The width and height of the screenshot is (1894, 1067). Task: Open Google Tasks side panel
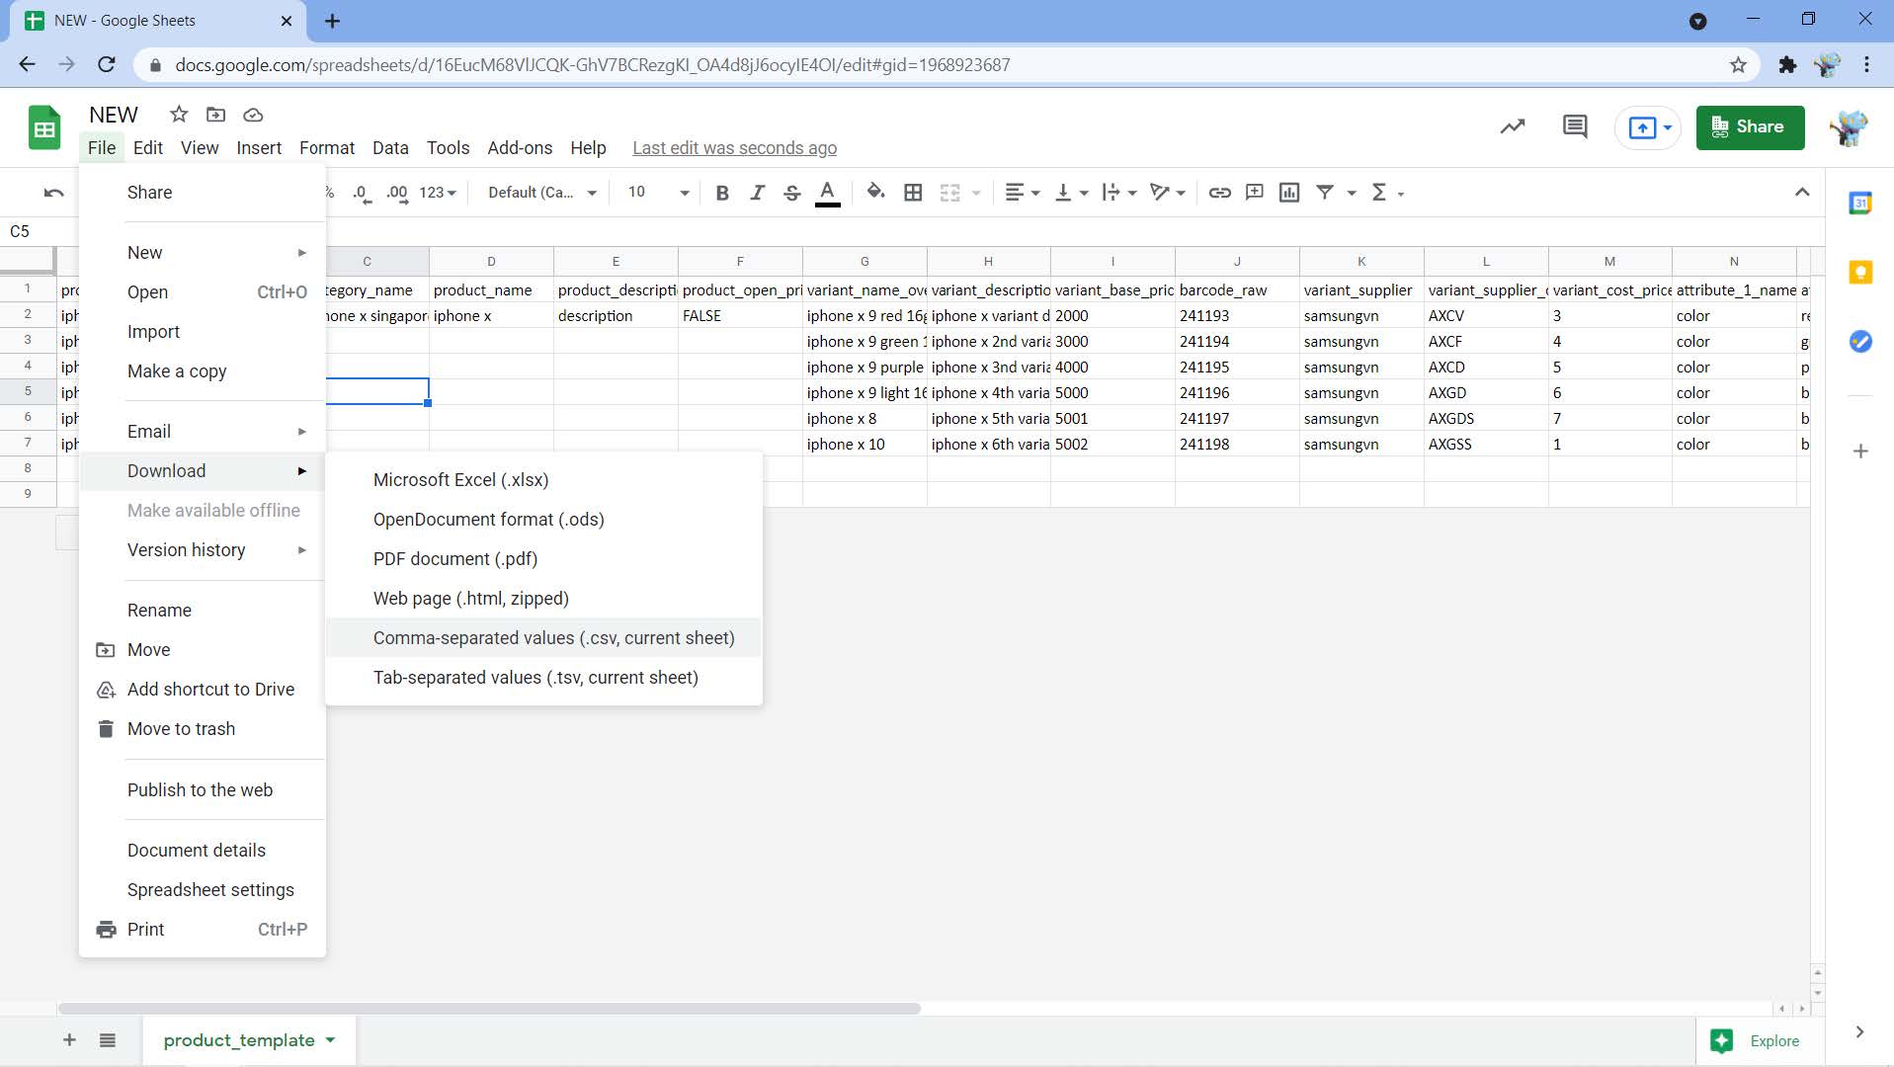point(1860,342)
